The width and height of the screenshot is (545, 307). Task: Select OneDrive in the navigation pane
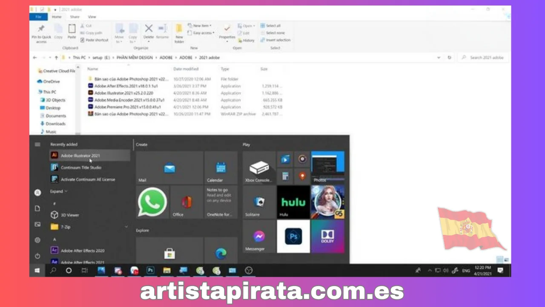coord(49,81)
